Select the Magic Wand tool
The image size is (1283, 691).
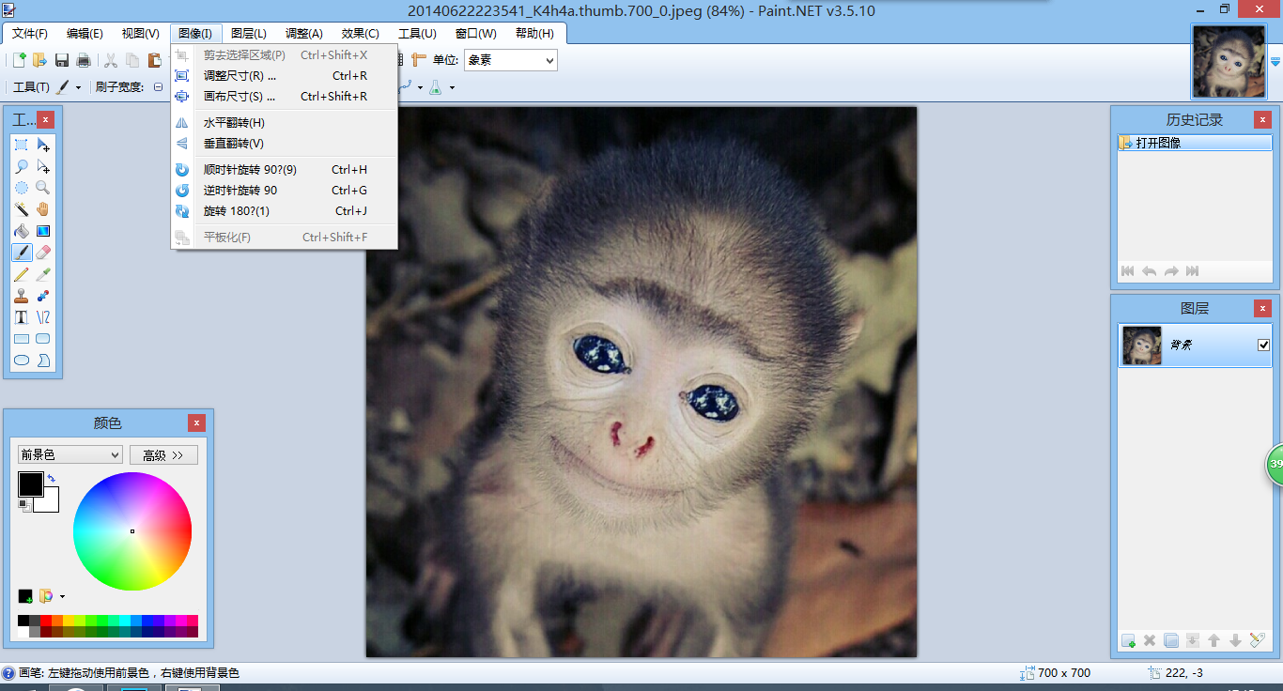point(22,209)
